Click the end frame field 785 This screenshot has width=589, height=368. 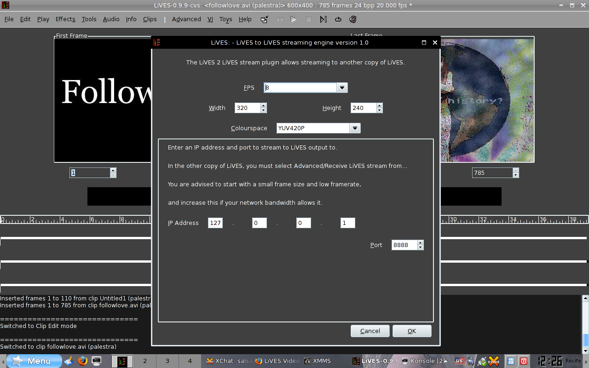click(x=492, y=173)
